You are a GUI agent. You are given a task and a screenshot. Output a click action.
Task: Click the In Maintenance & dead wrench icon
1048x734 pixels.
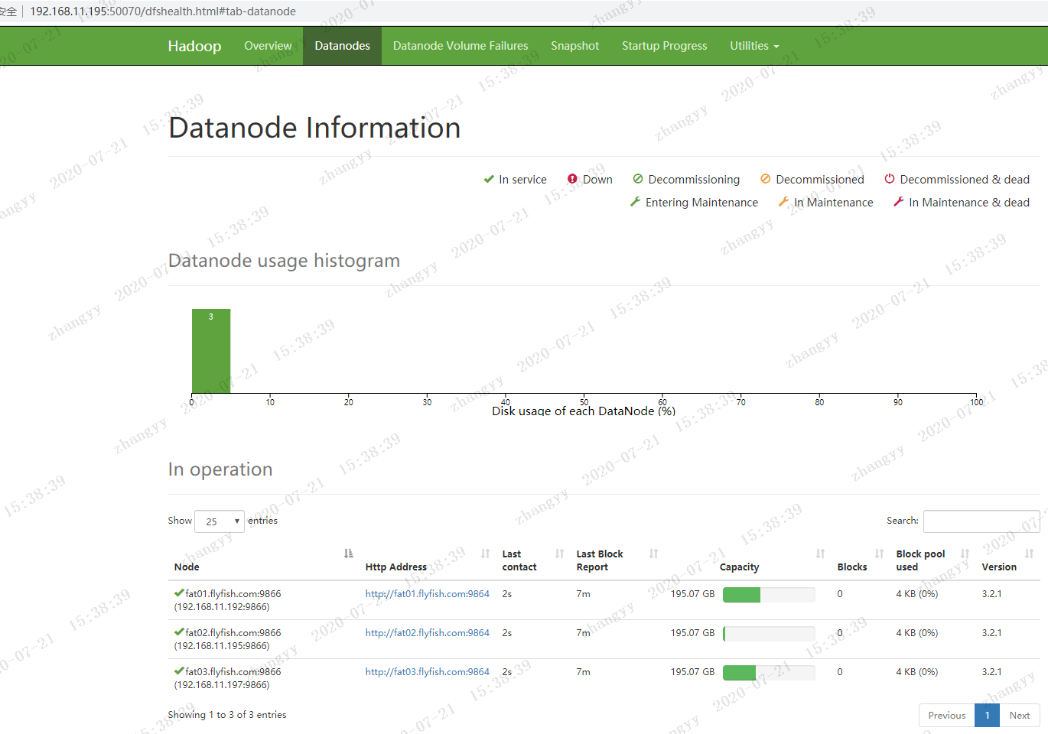[x=899, y=202]
